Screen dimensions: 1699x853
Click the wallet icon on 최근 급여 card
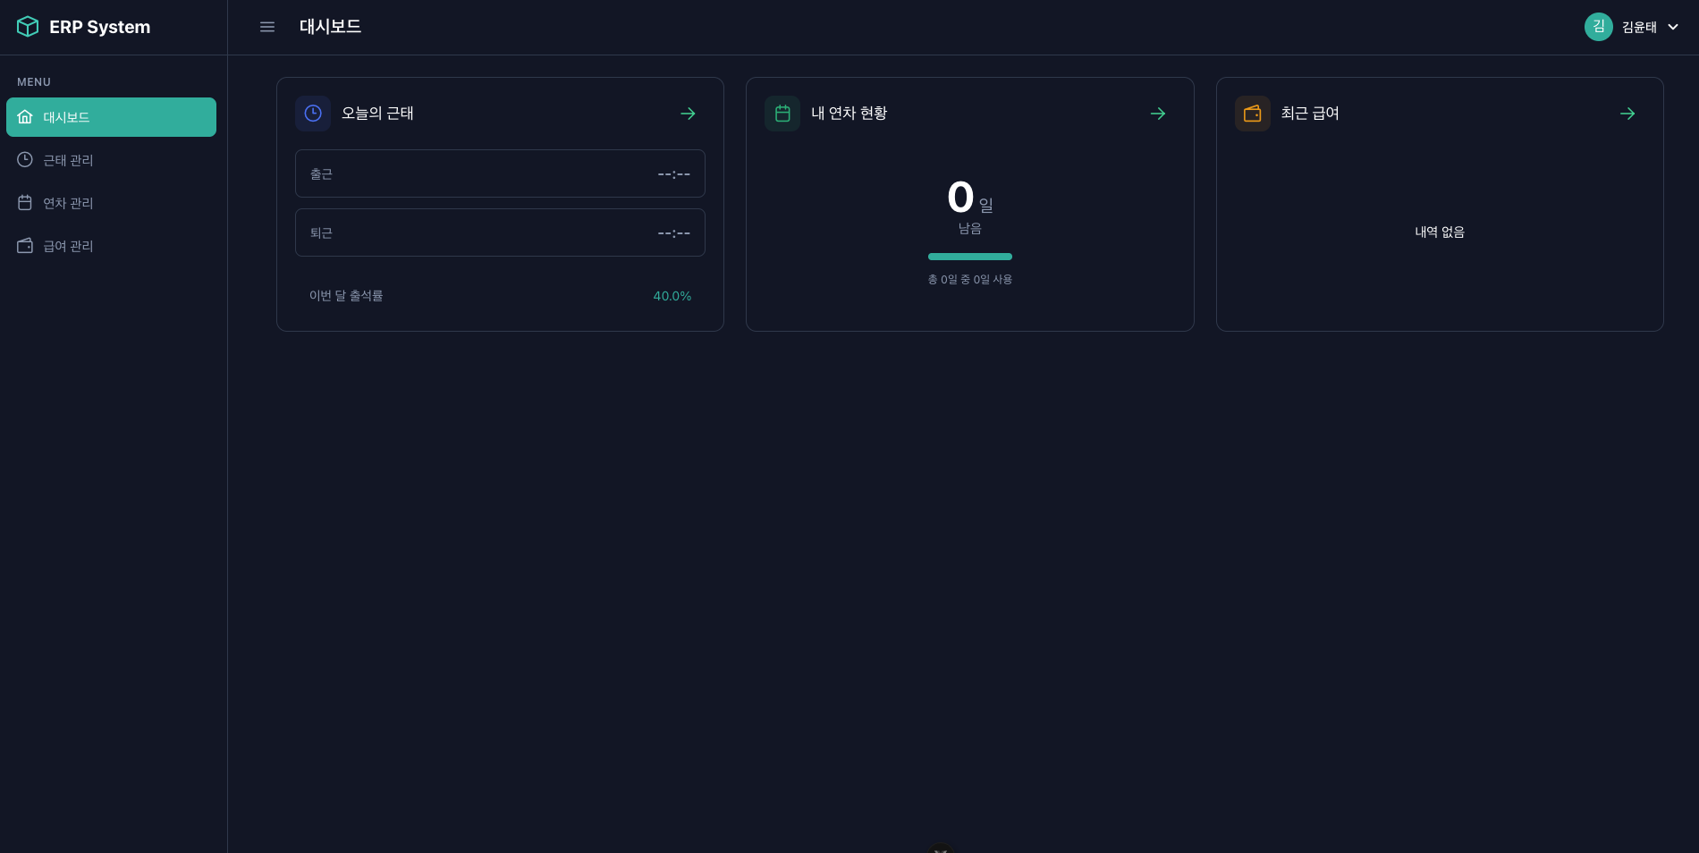(1253, 114)
